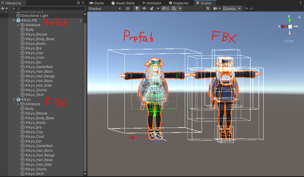Switch to the Inspector tab
The image size is (304, 177).
coord(180,3)
